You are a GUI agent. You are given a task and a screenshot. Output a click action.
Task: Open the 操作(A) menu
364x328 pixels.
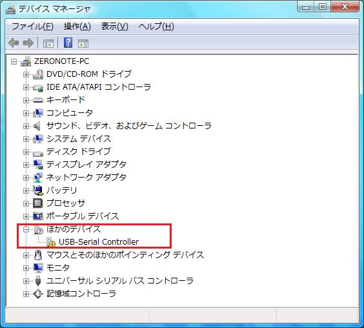click(77, 26)
